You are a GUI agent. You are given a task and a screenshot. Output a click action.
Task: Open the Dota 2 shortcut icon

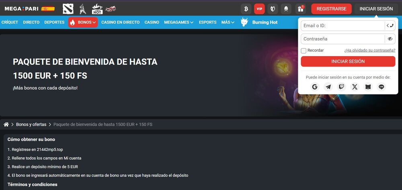68,9
